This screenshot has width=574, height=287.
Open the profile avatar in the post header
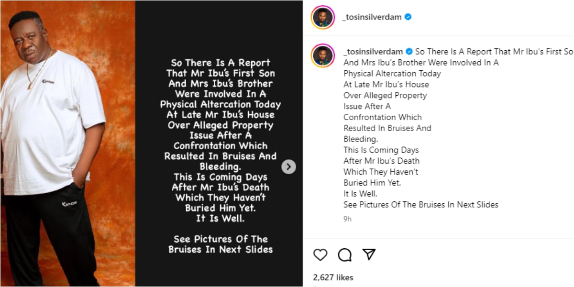click(x=323, y=18)
